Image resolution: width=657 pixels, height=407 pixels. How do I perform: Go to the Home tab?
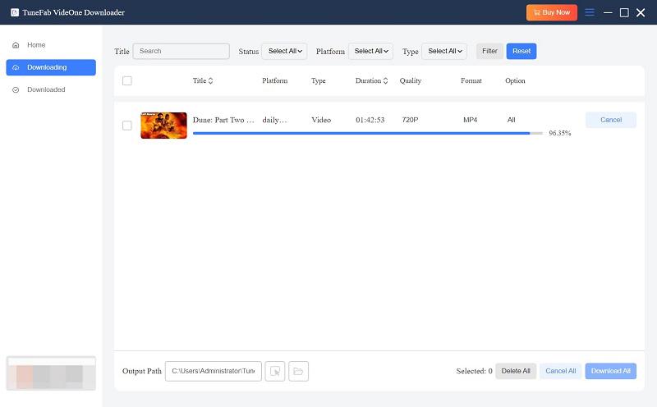pyautogui.click(x=51, y=45)
